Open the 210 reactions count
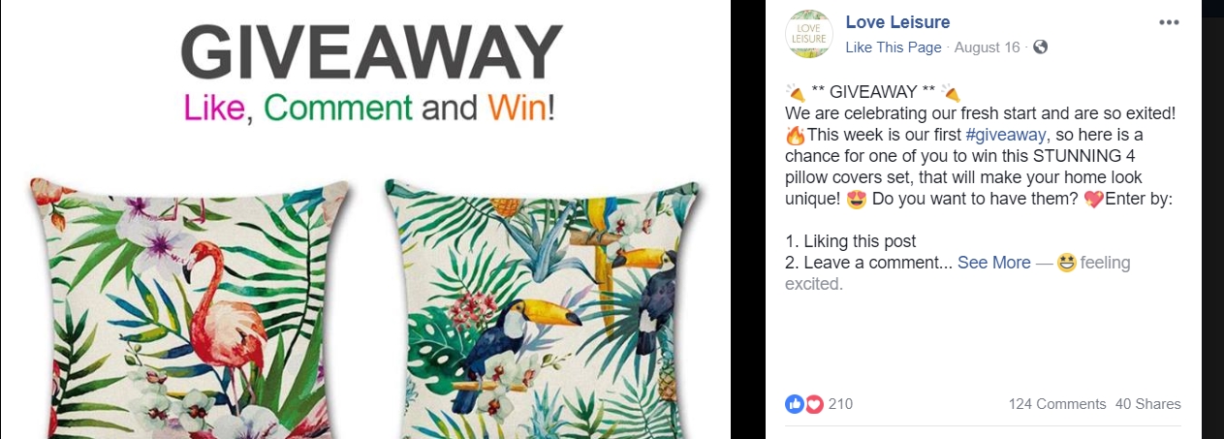The height and width of the screenshot is (439, 1224). click(840, 404)
